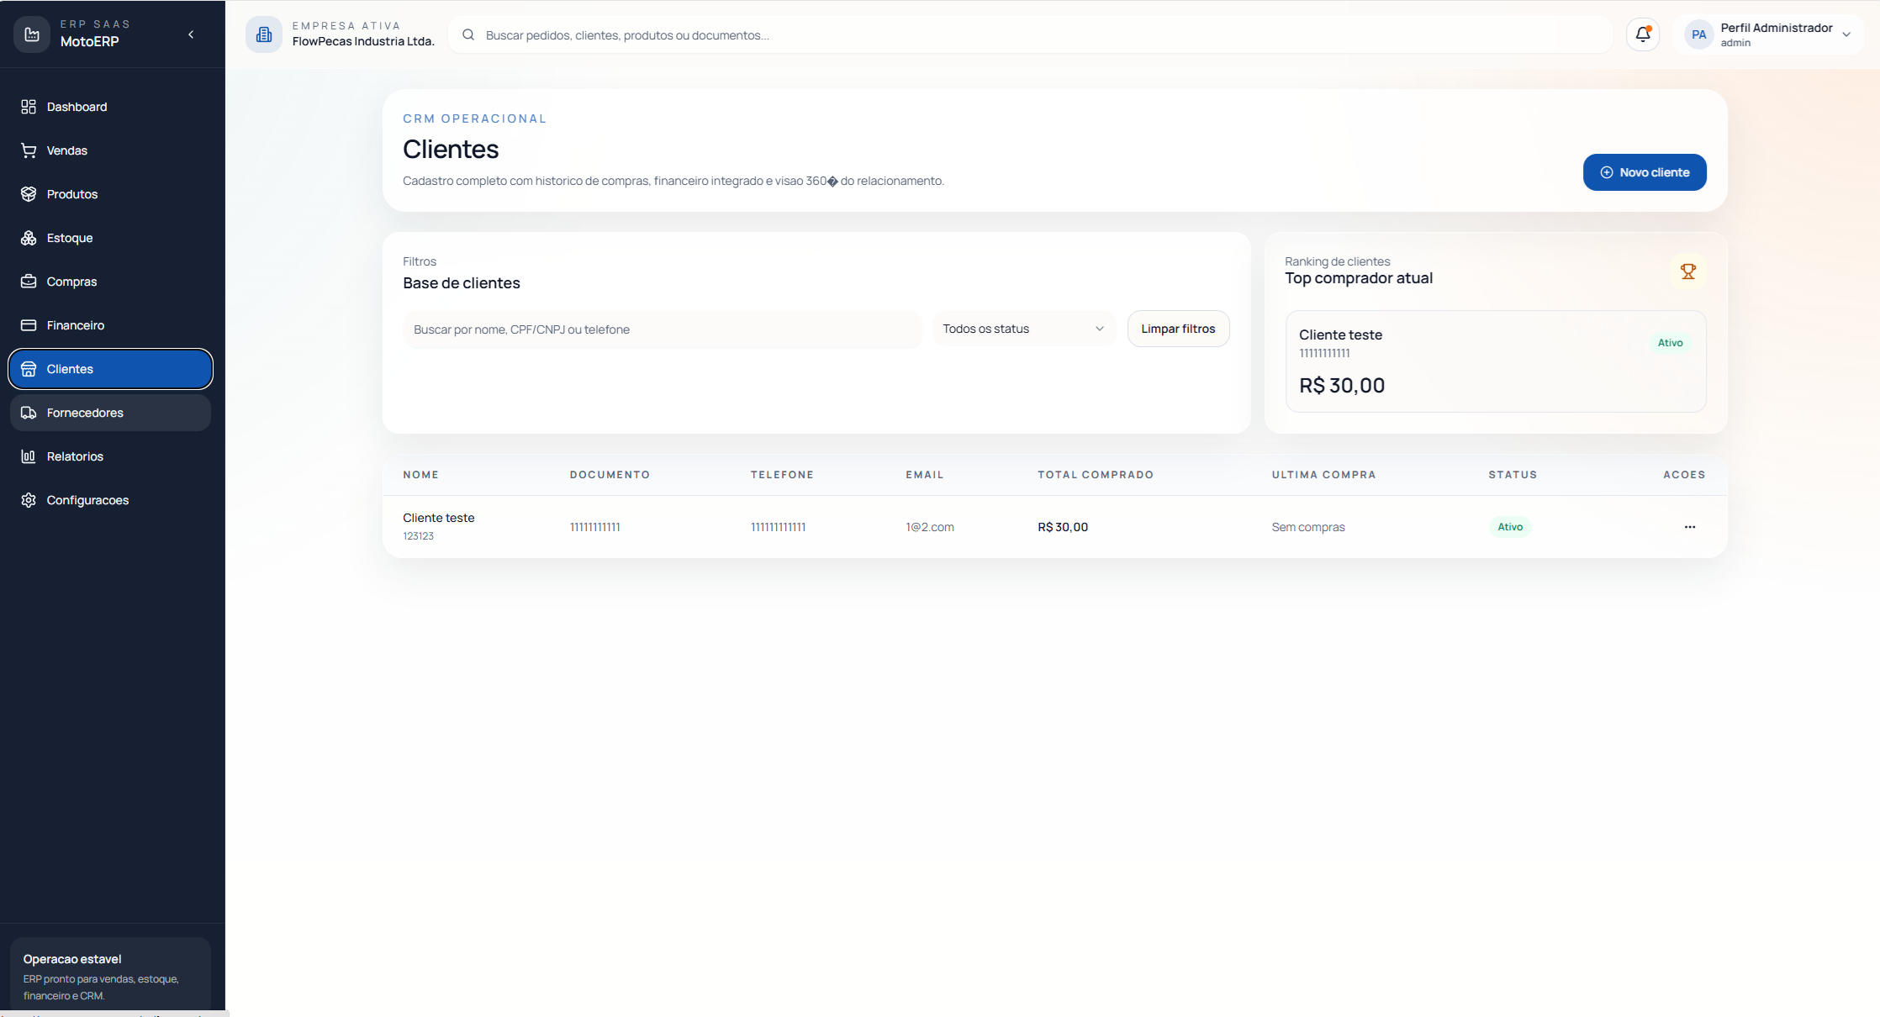Go to Configuracoes
The image size is (1880, 1017).
point(110,500)
